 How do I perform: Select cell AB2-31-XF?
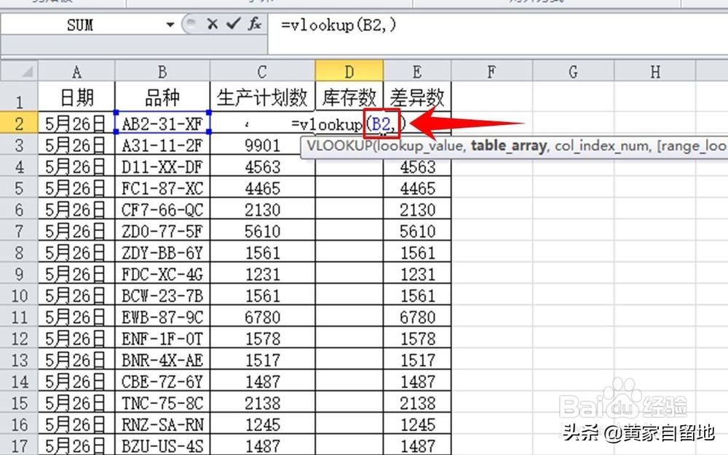point(162,124)
